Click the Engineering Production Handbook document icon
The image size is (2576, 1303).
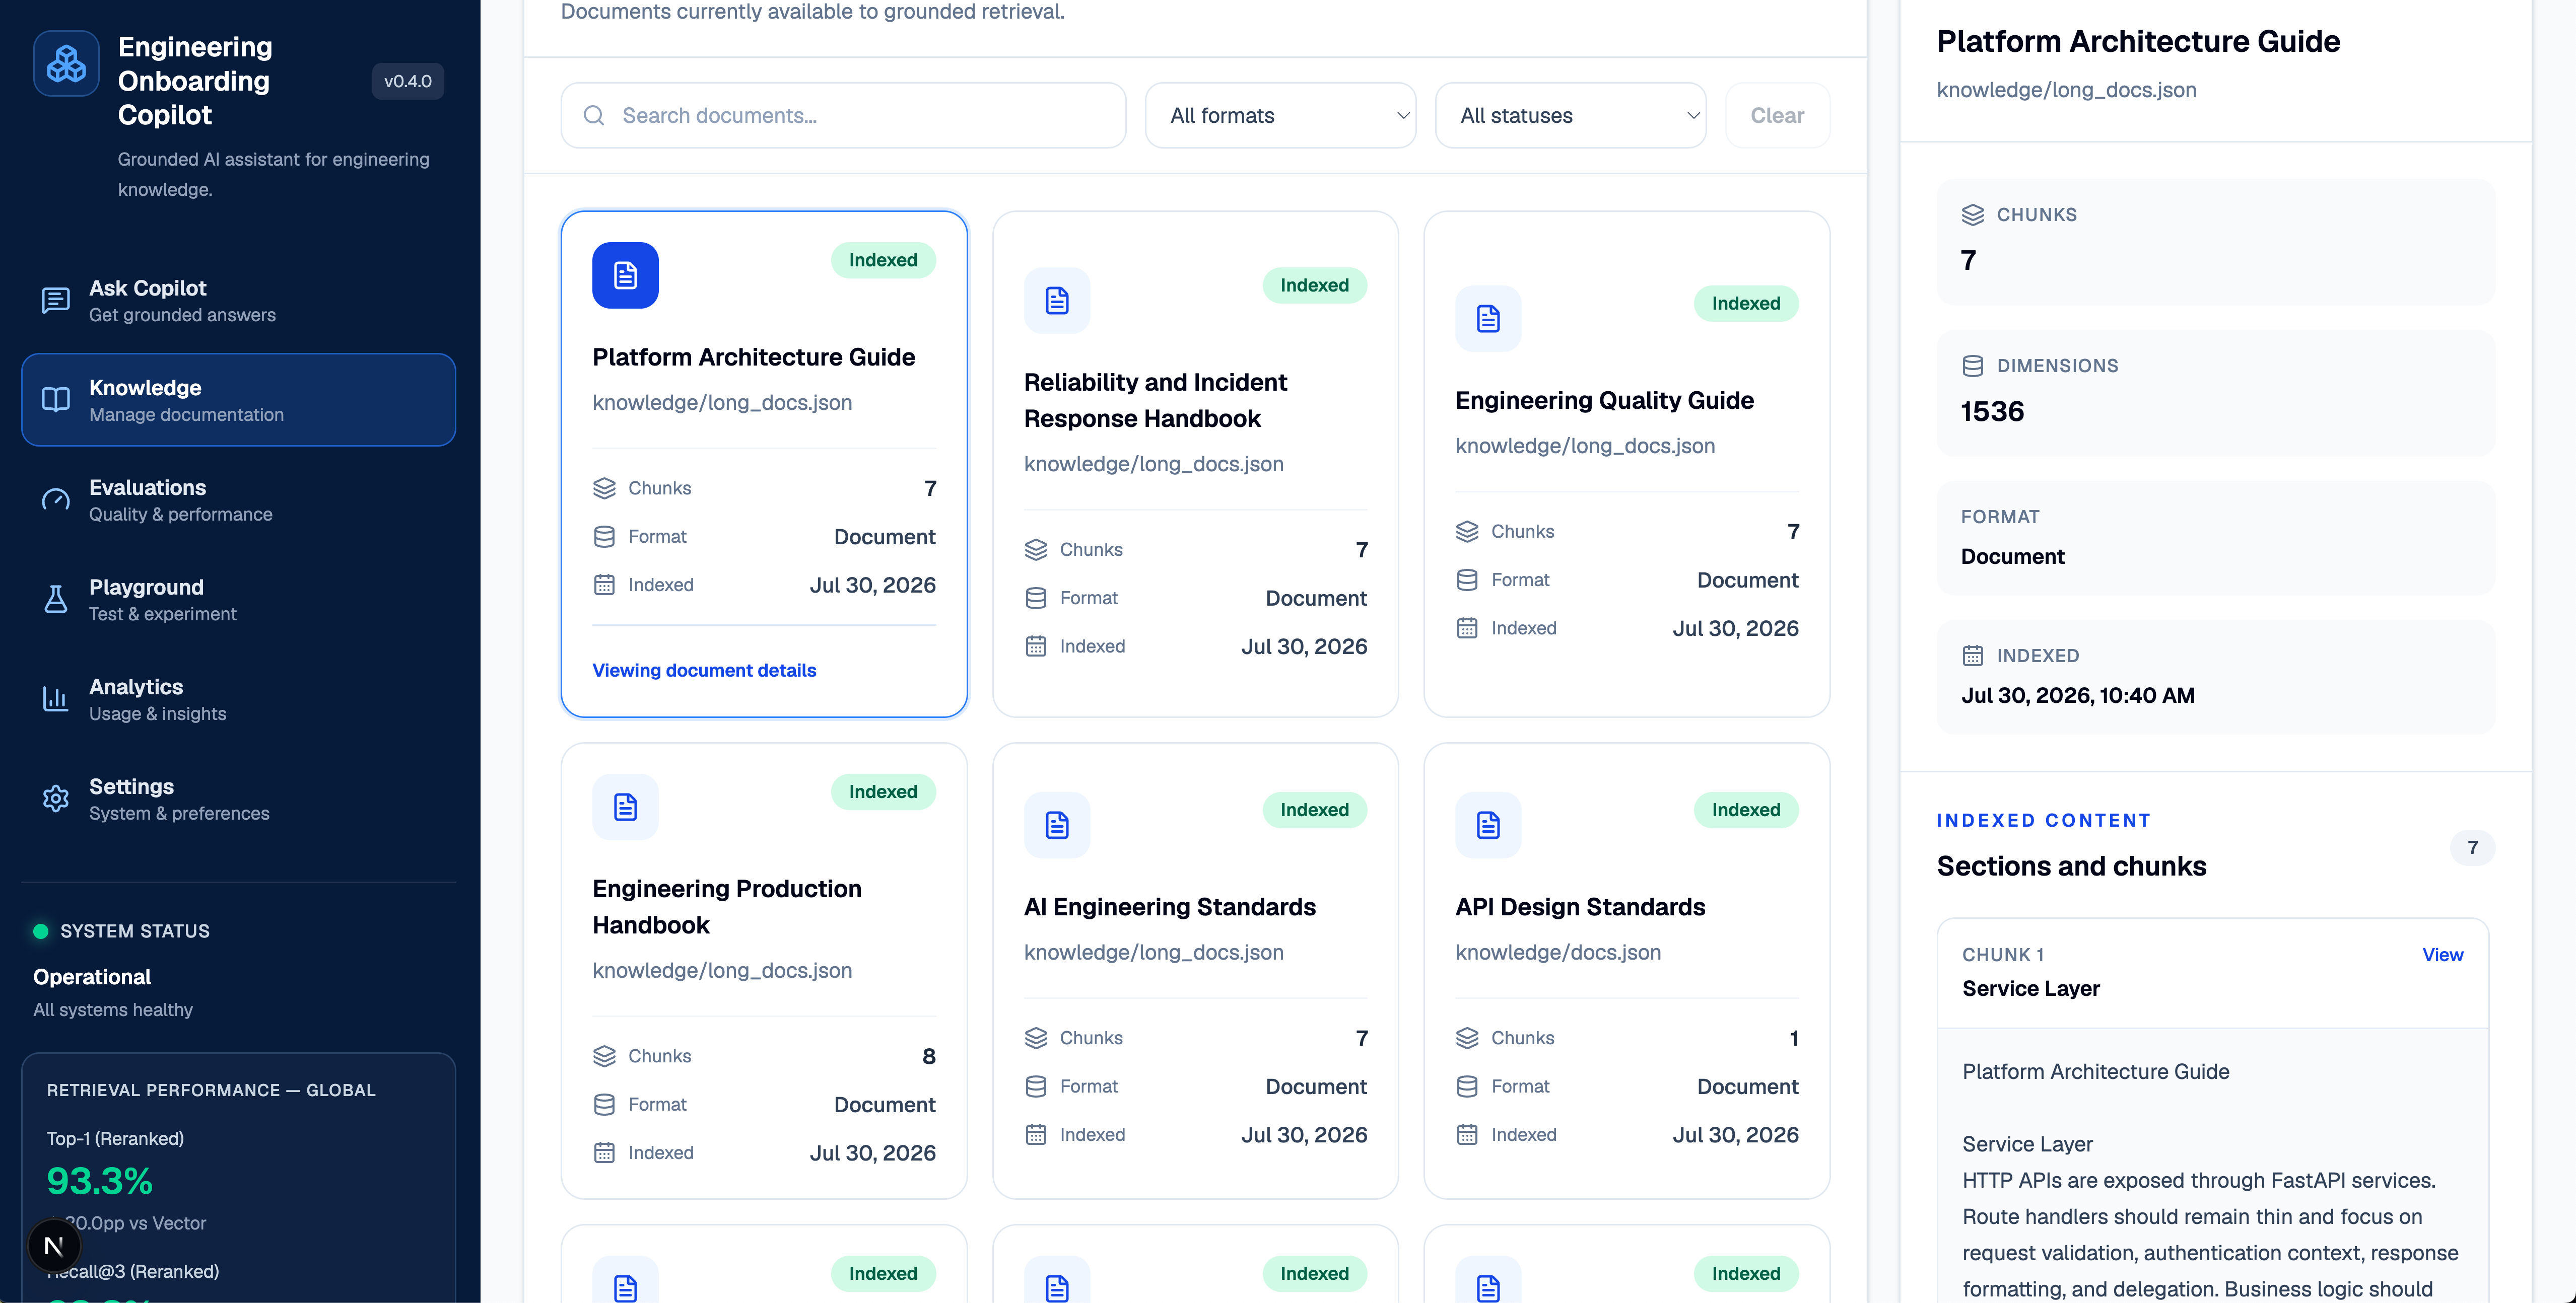(x=625, y=807)
